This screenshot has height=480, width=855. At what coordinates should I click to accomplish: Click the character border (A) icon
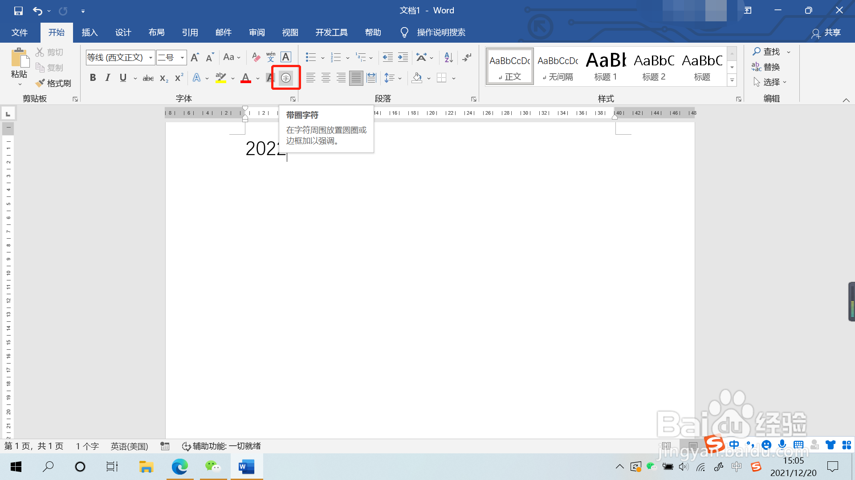[x=286, y=57]
